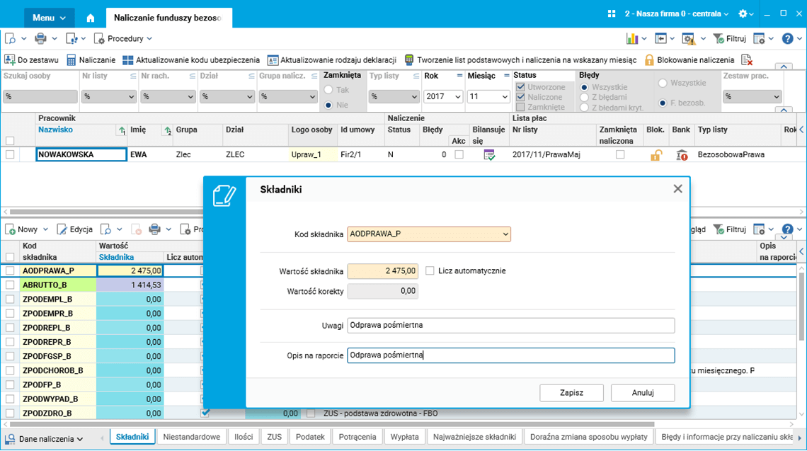Click the print icon in top toolbar

(x=40, y=39)
